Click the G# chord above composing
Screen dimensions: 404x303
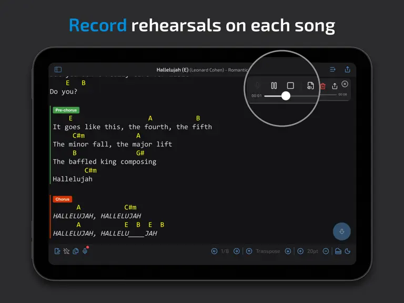[140, 153]
